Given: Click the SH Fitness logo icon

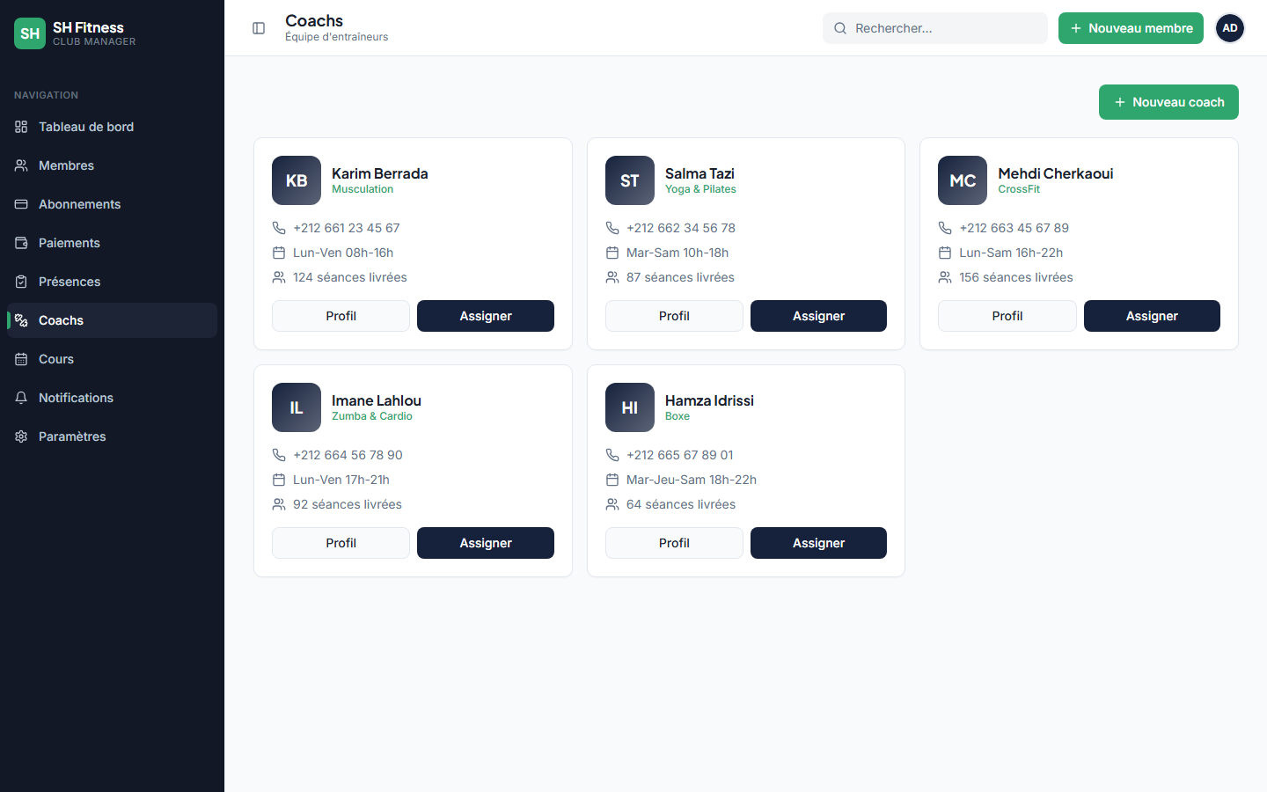Looking at the screenshot, I should [x=30, y=33].
